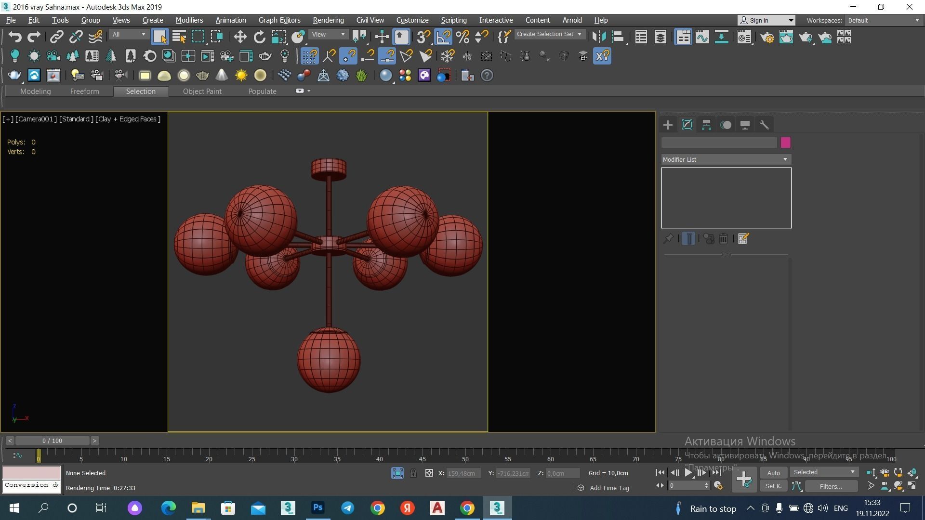Click the Redo arrow icon
This screenshot has height=520, width=925.
tap(34, 37)
